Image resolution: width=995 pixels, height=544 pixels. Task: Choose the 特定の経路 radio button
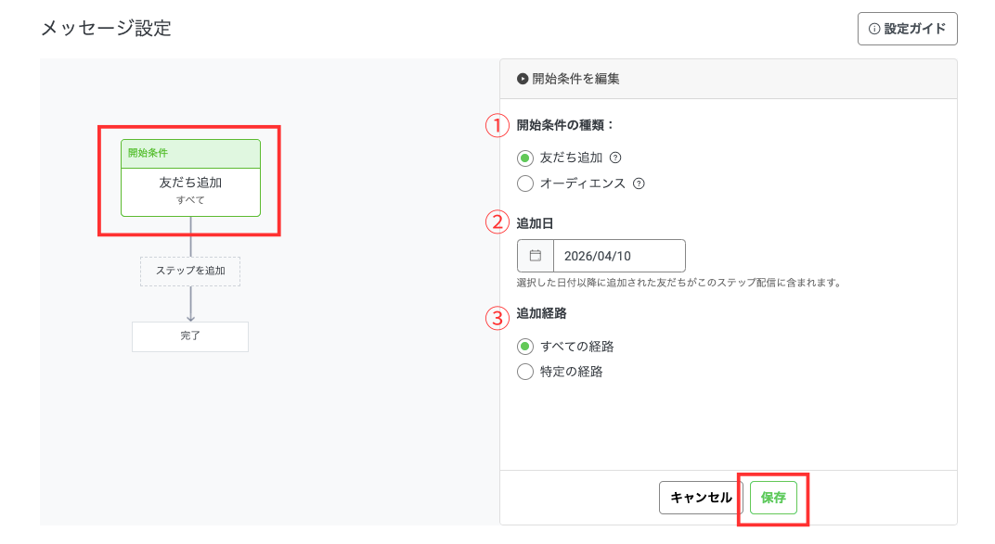click(525, 372)
